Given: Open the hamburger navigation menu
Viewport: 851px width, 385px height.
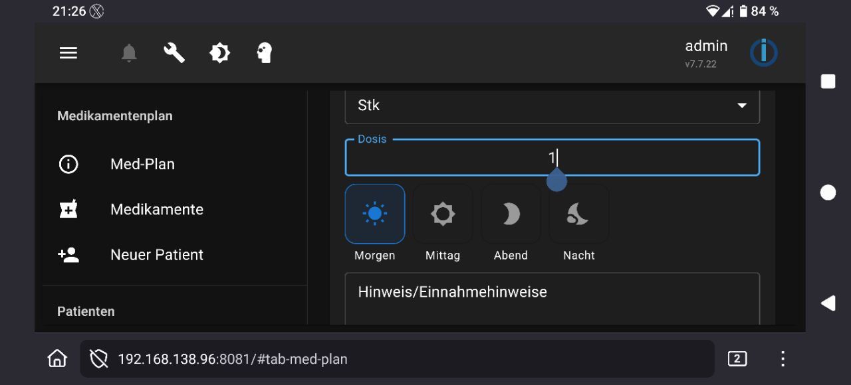Looking at the screenshot, I should click(x=68, y=53).
